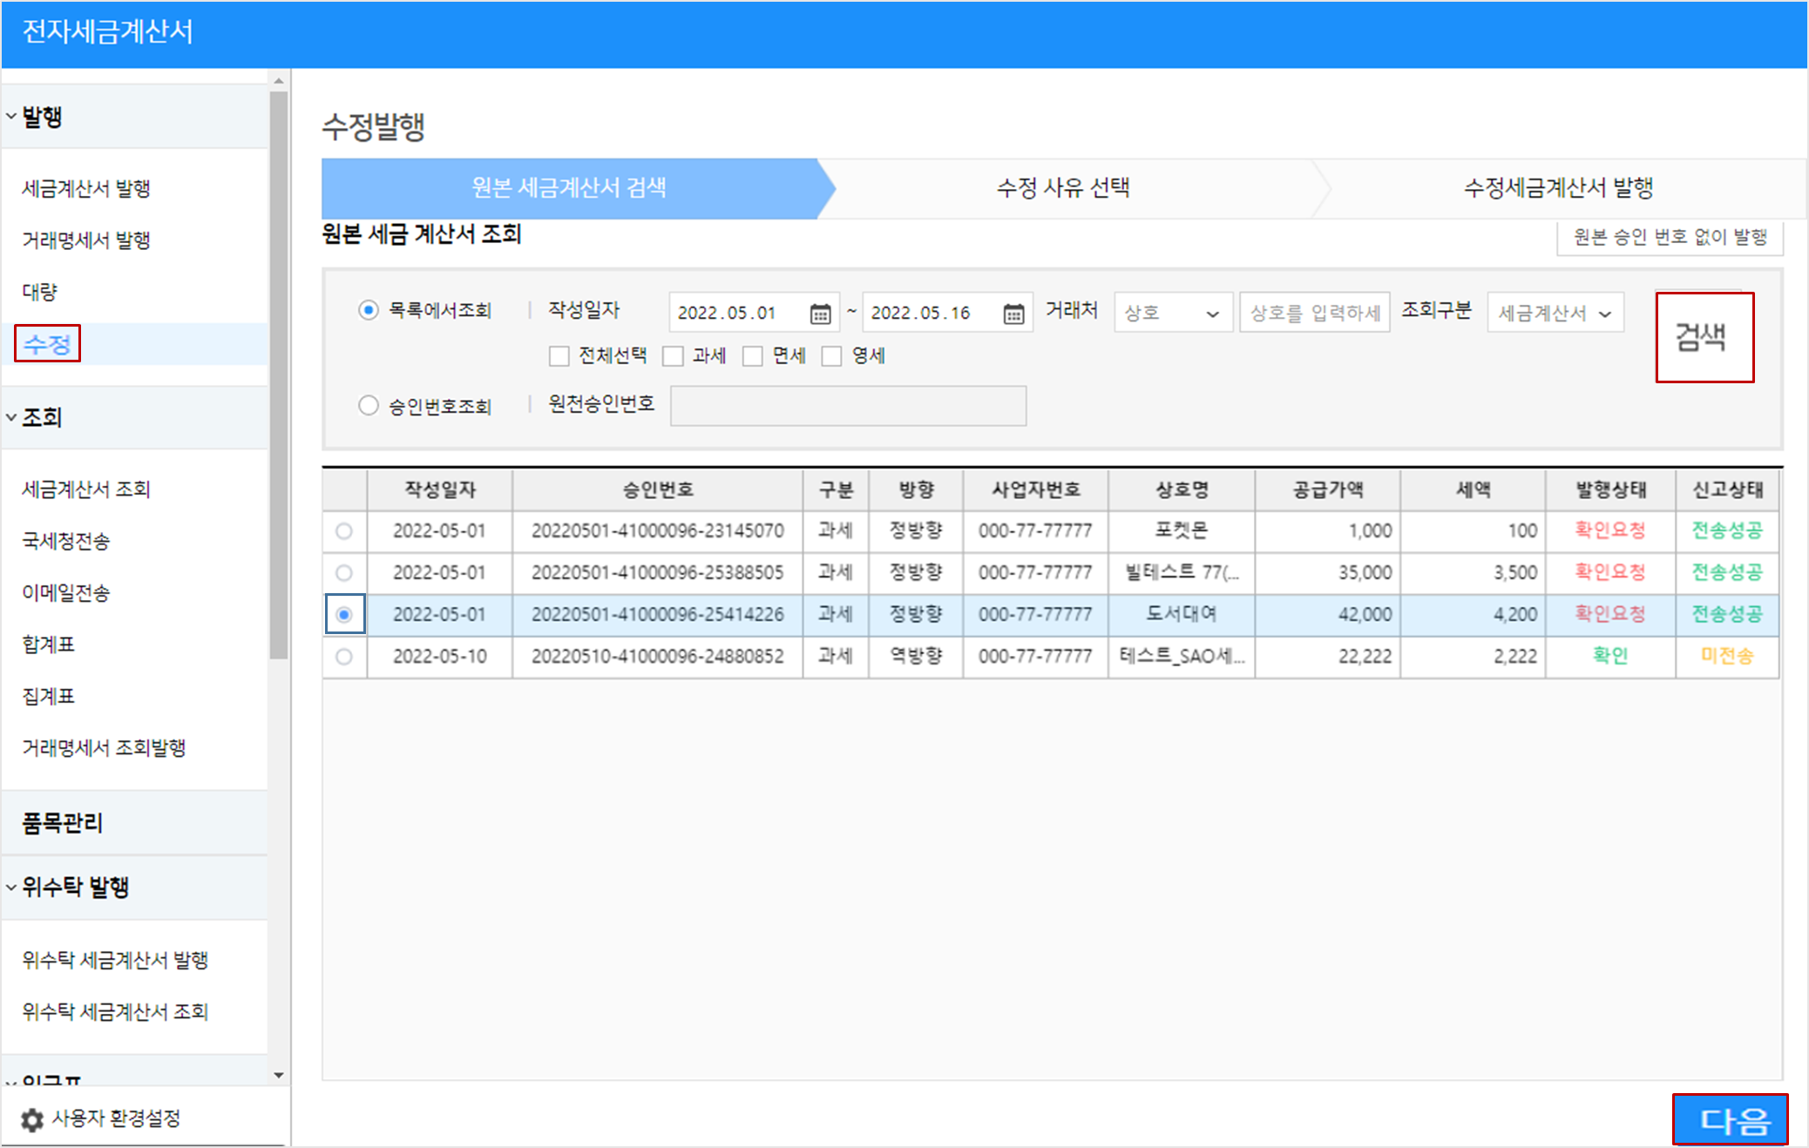Go to the 수정 사유 선택 step tab
Viewport: 1809px width, 1148px height.
[x=1062, y=188]
